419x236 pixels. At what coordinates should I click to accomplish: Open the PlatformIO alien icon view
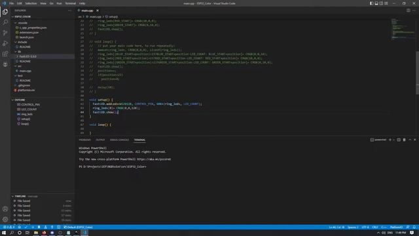tap(5, 64)
